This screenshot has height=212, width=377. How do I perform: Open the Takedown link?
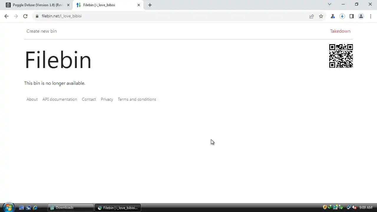point(340,31)
